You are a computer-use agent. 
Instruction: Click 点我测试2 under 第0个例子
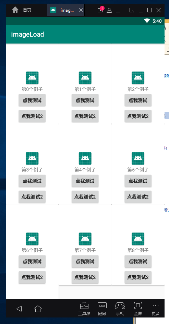[32, 116]
